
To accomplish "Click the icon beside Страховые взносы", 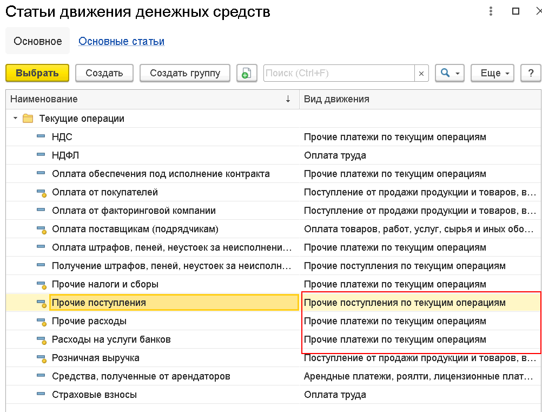I will tap(41, 394).
